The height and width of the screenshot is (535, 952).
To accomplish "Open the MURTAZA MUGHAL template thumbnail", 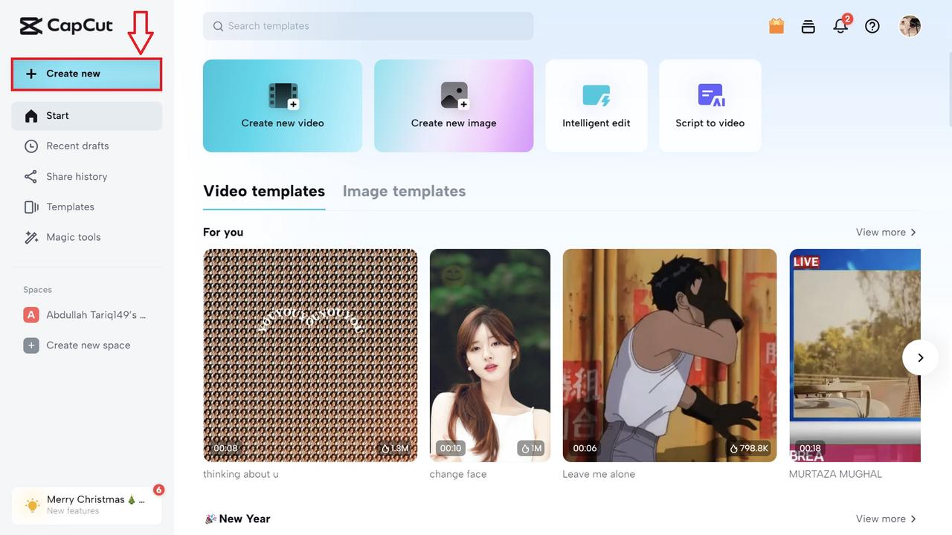I will click(855, 355).
